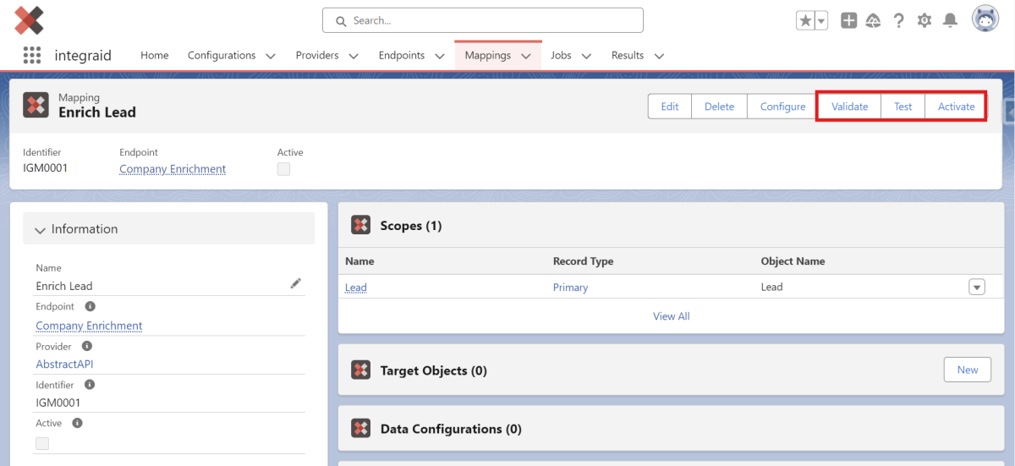This screenshot has height=466, width=1015.
Task: Click the global create plus icon
Action: pyautogui.click(x=848, y=20)
